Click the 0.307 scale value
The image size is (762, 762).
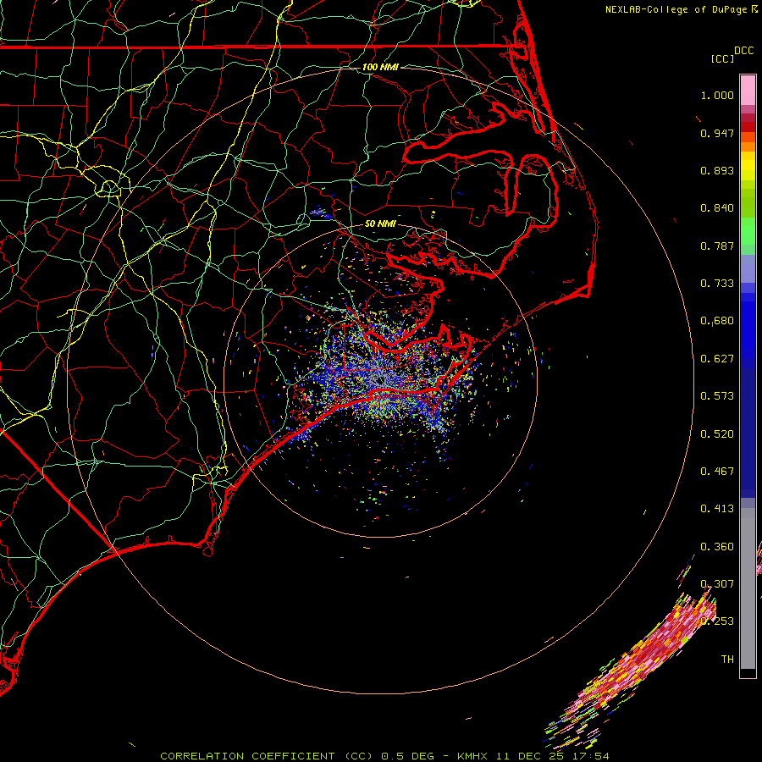717,584
